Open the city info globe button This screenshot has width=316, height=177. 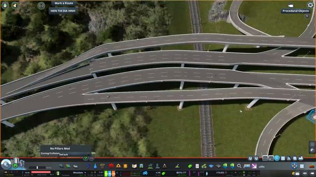click(6, 164)
